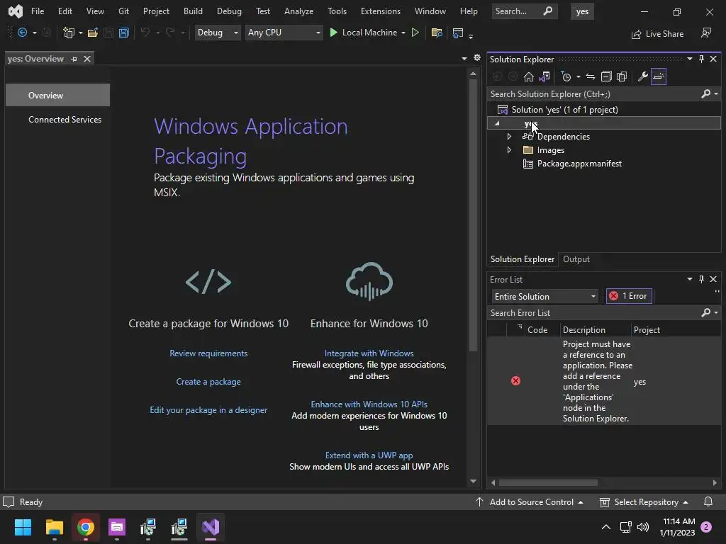Toggle Show All Files in Solution Explorer
Screen dimensions: 726x544
click(622, 76)
